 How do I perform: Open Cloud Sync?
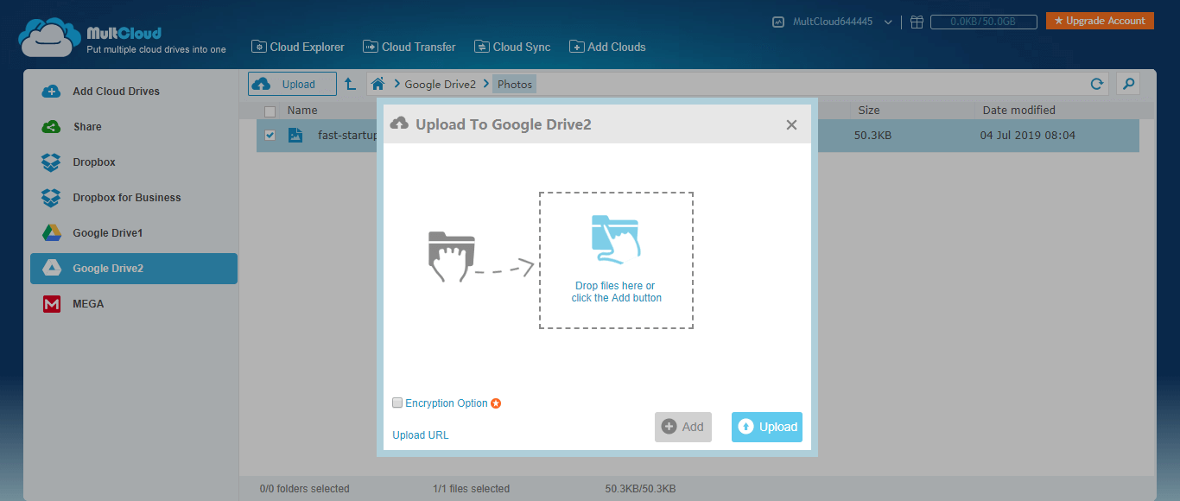[x=512, y=48]
